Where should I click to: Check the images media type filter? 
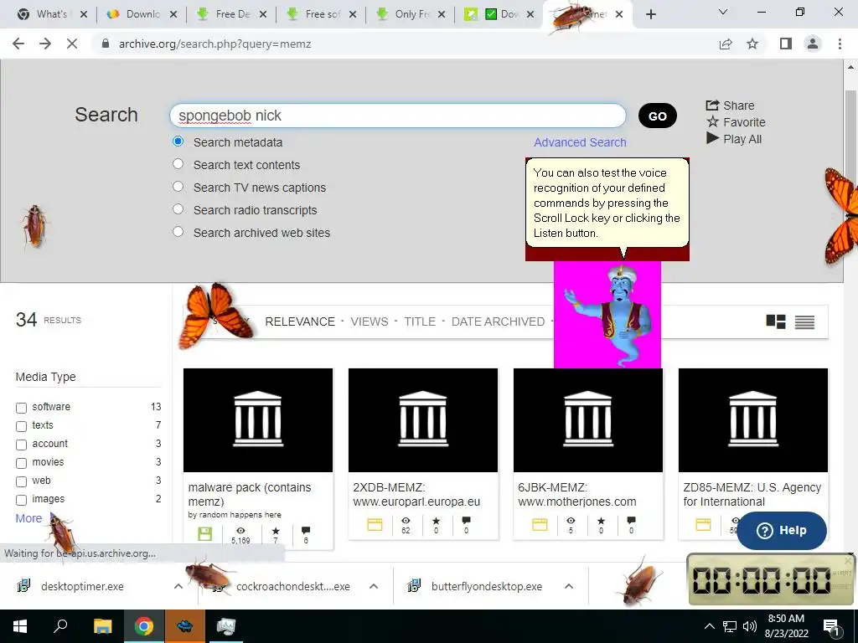pos(21,500)
